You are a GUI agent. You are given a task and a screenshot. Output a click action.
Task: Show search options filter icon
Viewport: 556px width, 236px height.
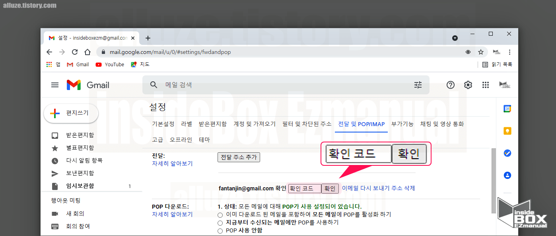pos(418,84)
